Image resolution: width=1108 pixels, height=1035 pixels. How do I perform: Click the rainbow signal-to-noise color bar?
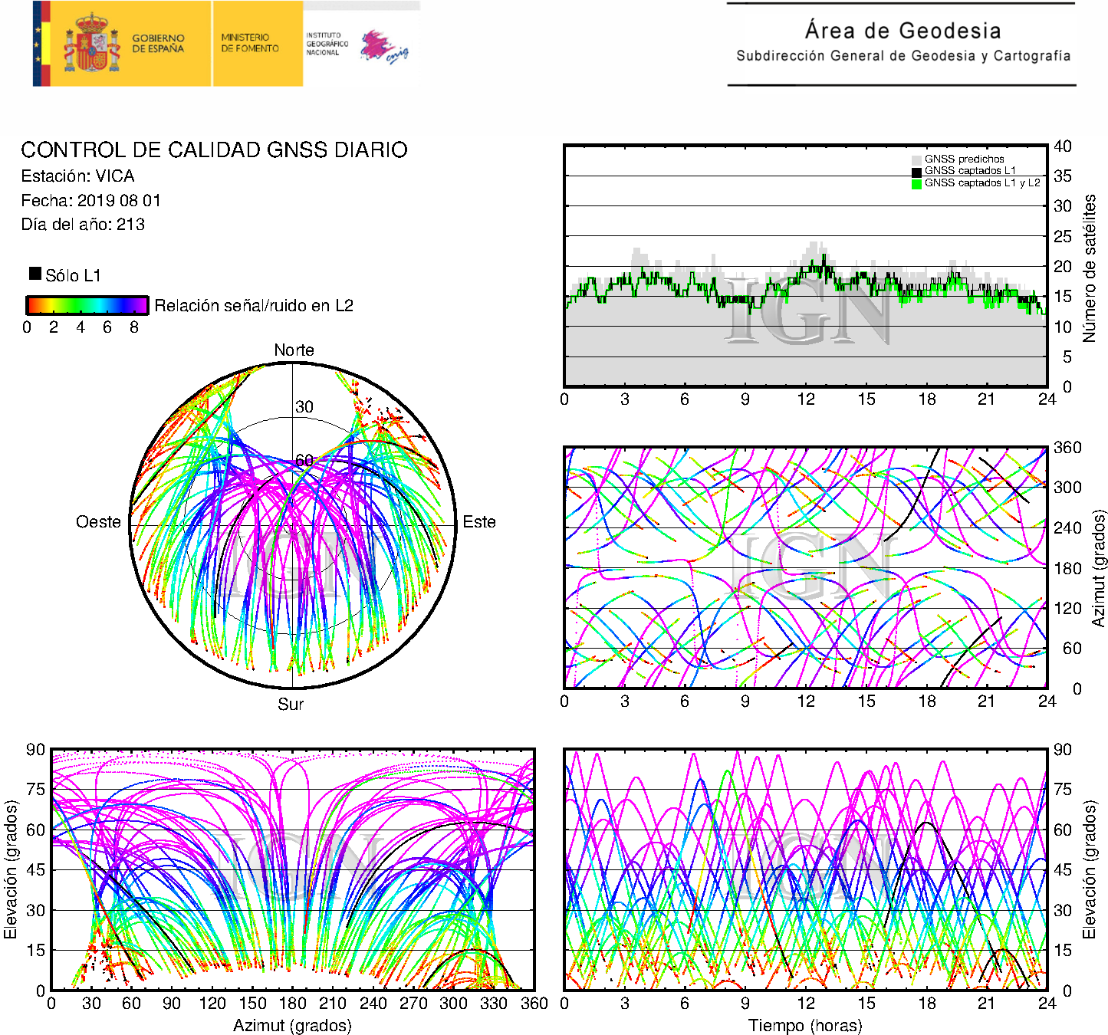[x=87, y=305]
